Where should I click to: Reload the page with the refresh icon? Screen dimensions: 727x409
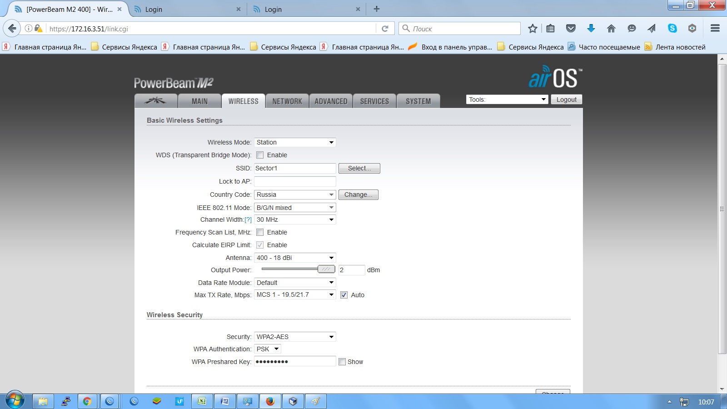point(385,29)
